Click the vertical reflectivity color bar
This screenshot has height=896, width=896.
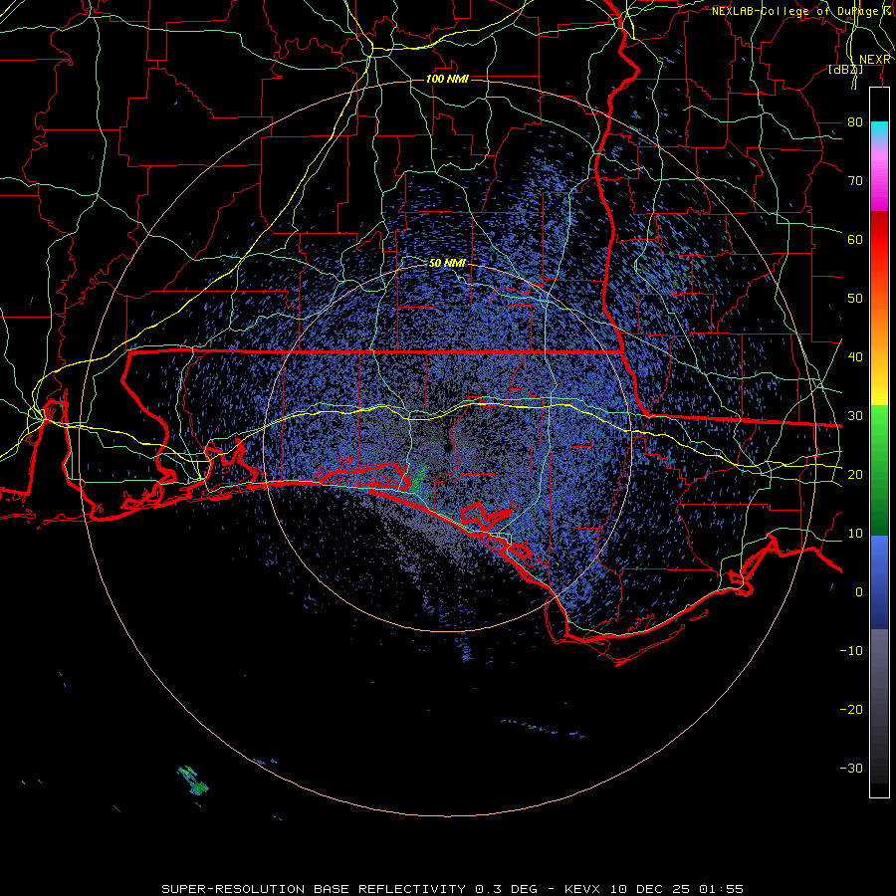(x=879, y=442)
